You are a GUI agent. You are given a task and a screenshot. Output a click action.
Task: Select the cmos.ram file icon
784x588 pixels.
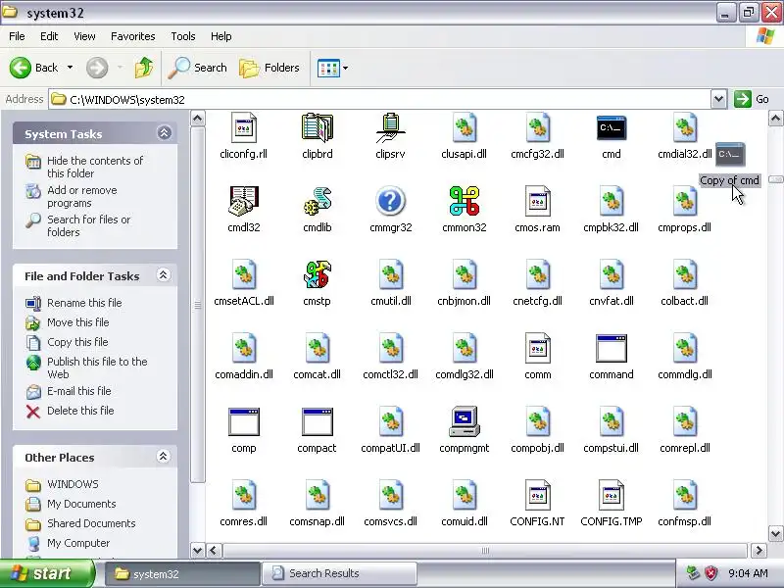[537, 201]
